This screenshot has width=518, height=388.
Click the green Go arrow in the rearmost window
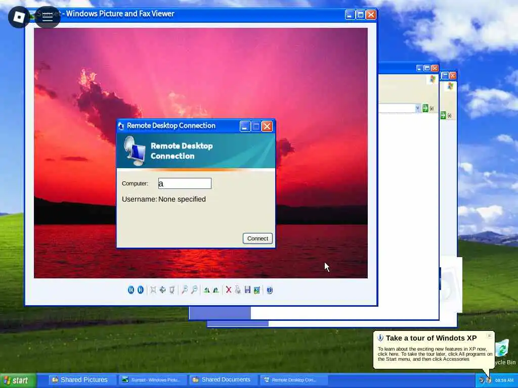[x=443, y=115]
